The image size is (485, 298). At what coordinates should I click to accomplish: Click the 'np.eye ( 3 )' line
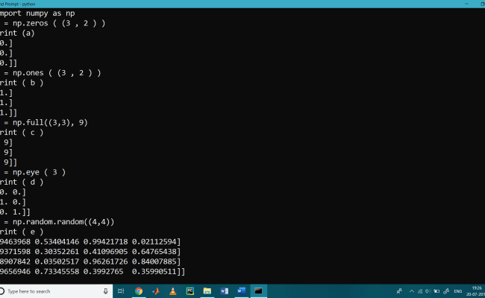(x=33, y=172)
